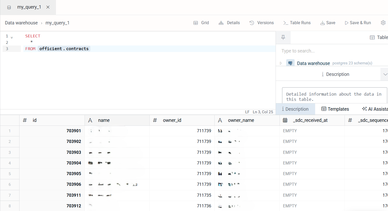Click the Ln 3, Col 25 indicator

[263, 112]
